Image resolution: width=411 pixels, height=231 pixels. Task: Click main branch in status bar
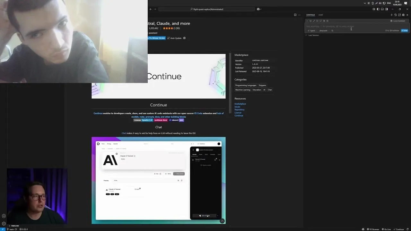[x=11, y=229]
